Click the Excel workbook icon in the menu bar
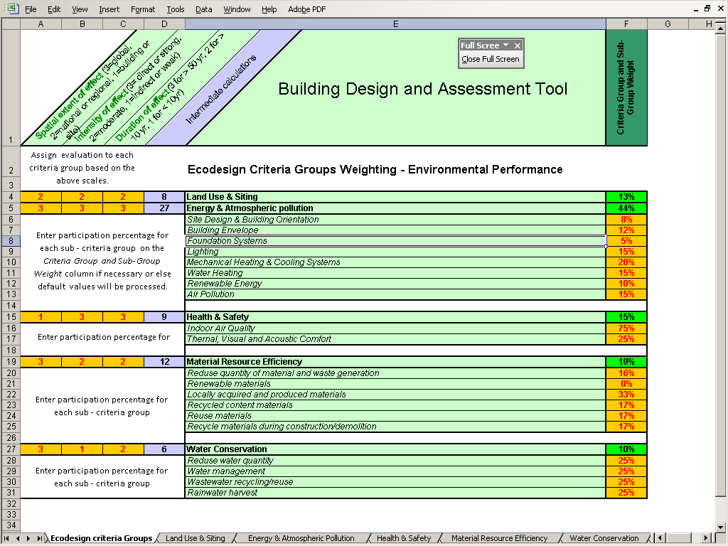The image size is (728, 546). (12, 9)
